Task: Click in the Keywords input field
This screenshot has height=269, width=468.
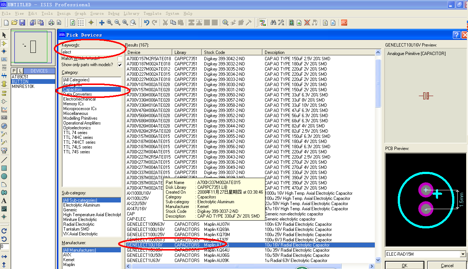Action: point(91,52)
